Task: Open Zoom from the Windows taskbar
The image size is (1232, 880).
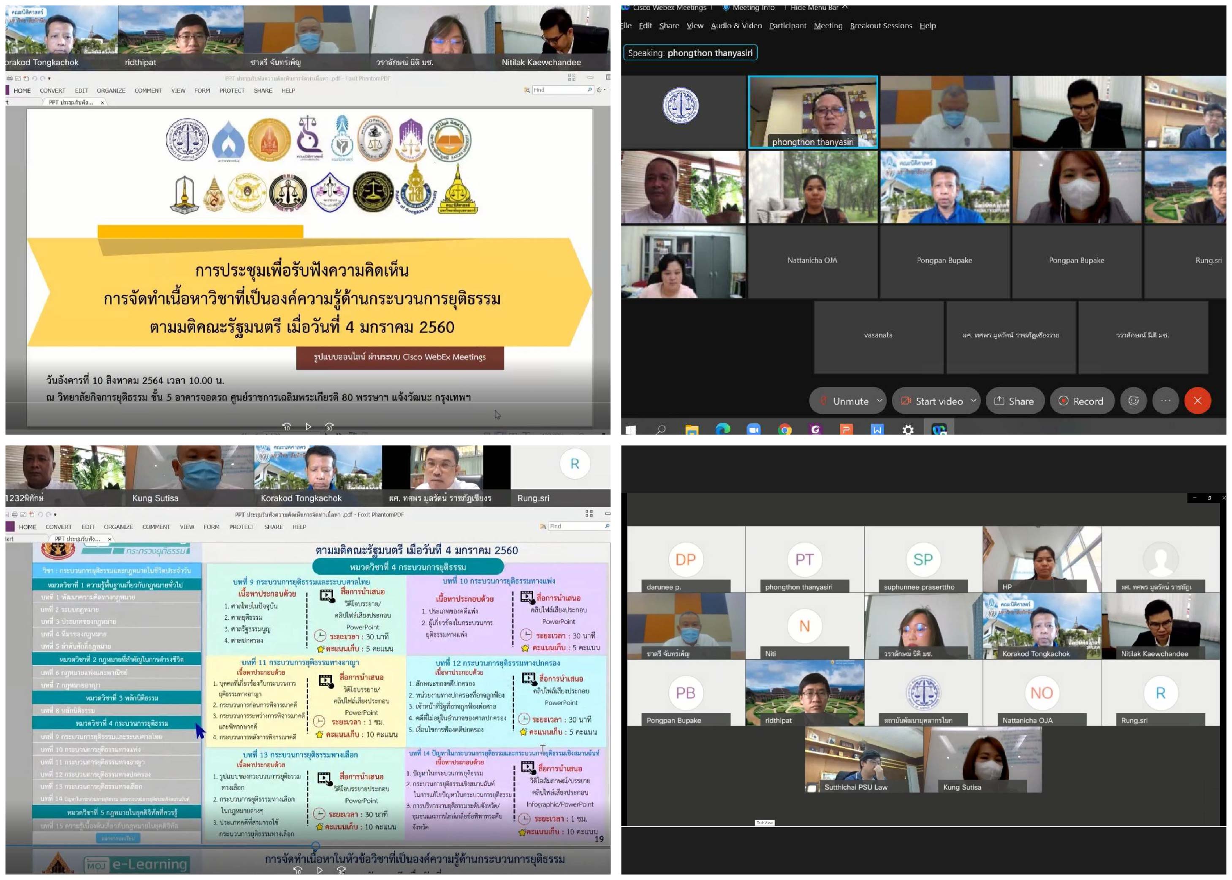Action: 754,430
